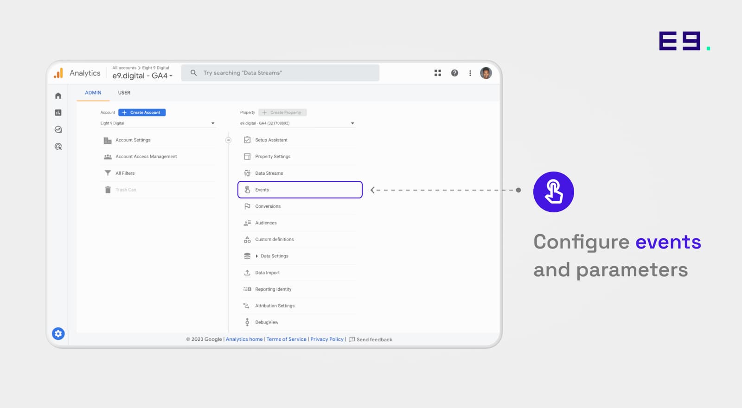Click the Audiences icon
Viewport: 742px width, 408px height.
(247, 223)
